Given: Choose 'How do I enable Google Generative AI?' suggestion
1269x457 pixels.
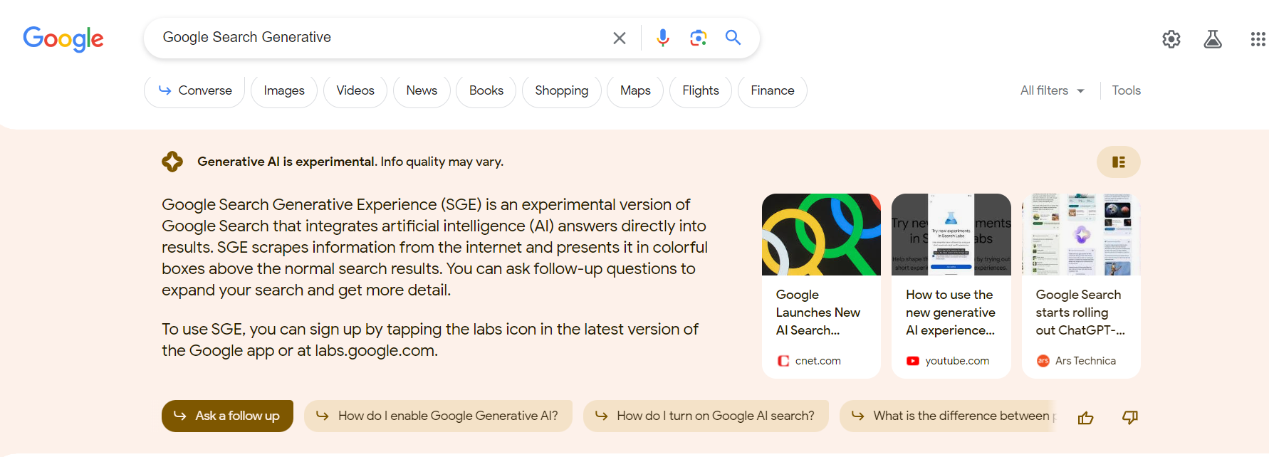Looking at the screenshot, I should pyautogui.click(x=438, y=416).
